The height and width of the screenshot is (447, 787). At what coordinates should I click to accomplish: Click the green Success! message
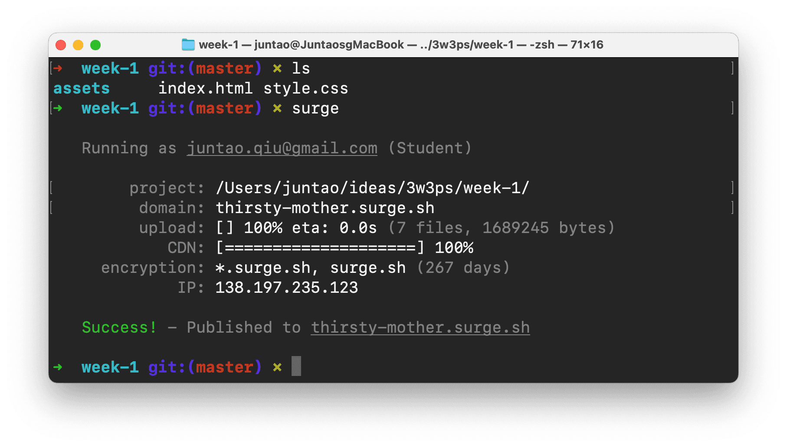(119, 327)
